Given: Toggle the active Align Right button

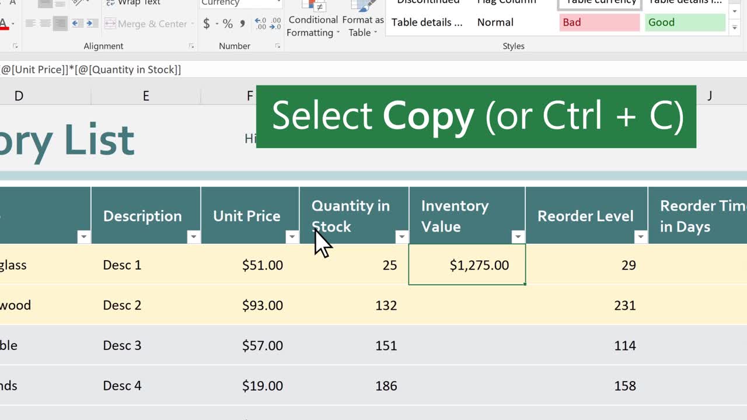Looking at the screenshot, I should tap(60, 24).
